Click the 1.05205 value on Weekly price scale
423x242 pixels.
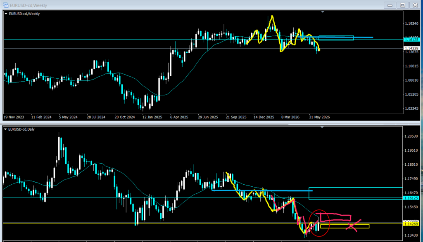coord(412,94)
